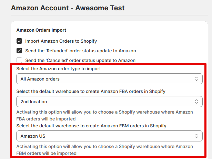Disable the 'Refunded' order status update checkbox
This screenshot has width=212, height=159.
[19, 51]
